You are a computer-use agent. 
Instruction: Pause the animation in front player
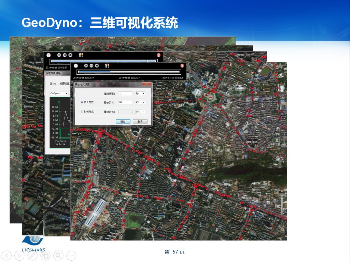click(x=92, y=65)
